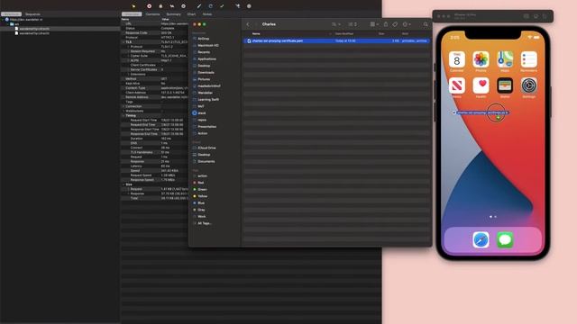The width and height of the screenshot is (577, 324).
Task: Open Charles settings gear icon
Action: click(x=249, y=6)
